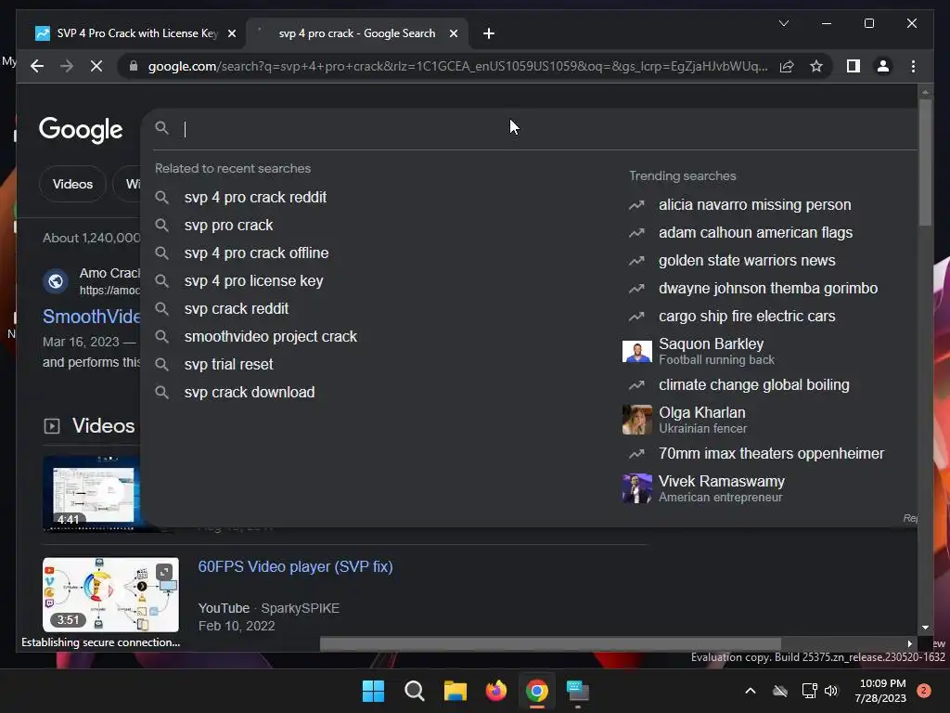The image size is (950, 713).
Task: Click the forward navigation arrow
Action: pos(67,66)
